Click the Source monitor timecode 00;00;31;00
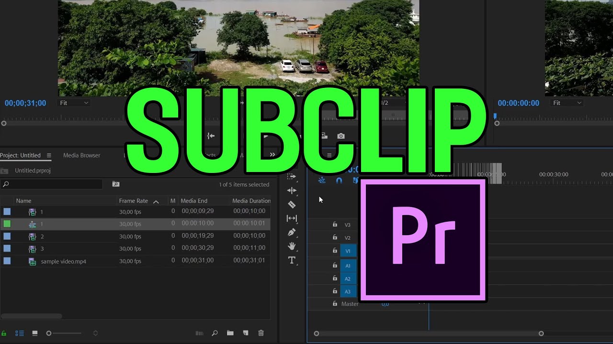The height and width of the screenshot is (344, 613). pyautogui.click(x=25, y=103)
